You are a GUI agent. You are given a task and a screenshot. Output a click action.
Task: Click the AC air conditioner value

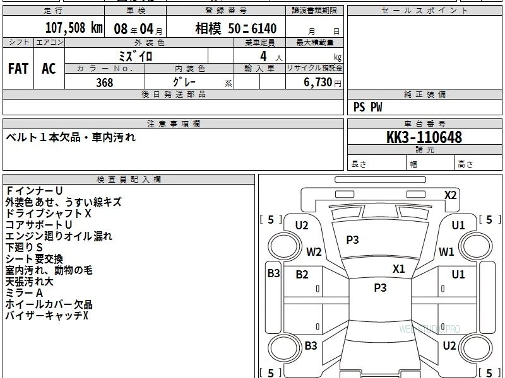[x=49, y=69]
